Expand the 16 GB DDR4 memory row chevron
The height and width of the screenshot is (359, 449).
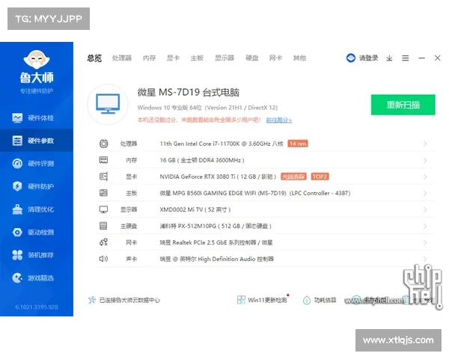click(425, 160)
